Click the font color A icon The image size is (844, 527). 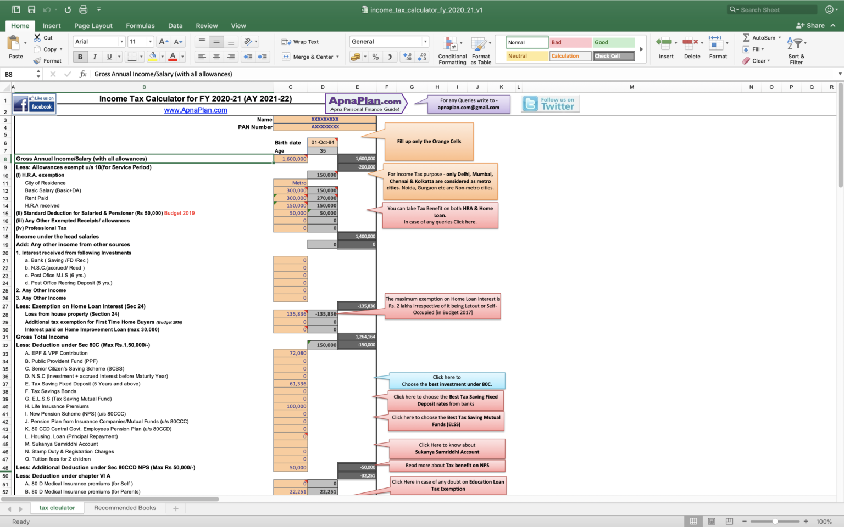173,57
